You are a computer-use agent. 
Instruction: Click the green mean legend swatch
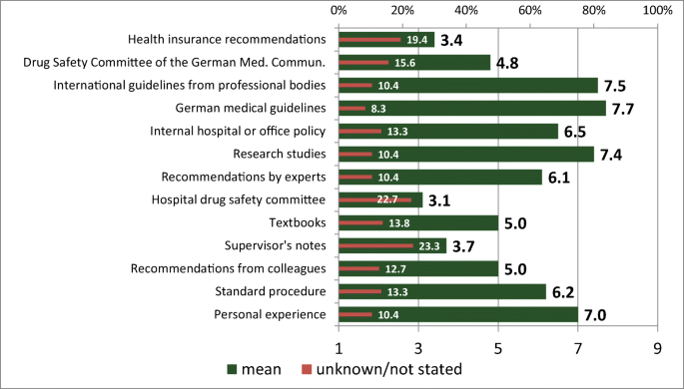(x=232, y=370)
